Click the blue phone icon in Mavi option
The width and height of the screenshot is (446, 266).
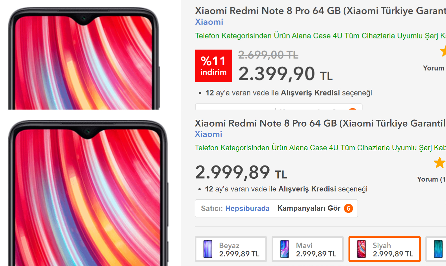285,249
